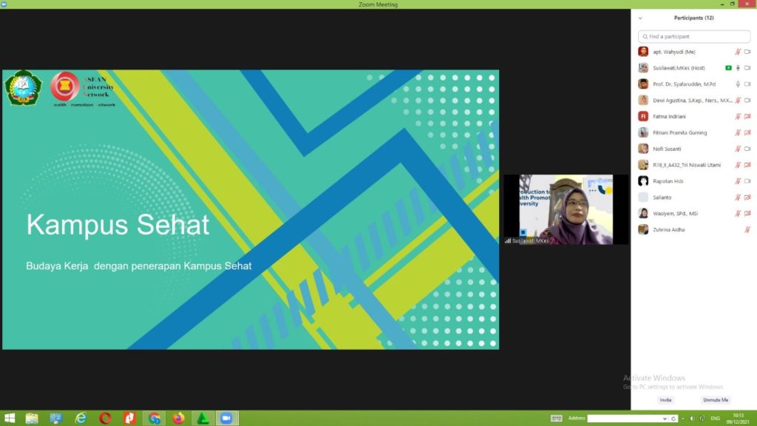Click the camera icon for Nofi Susanti
This screenshot has height=426, width=757.
point(747,149)
